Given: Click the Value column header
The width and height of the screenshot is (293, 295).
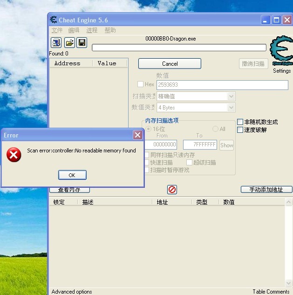Looking at the screenshot, I should point(110,63).
